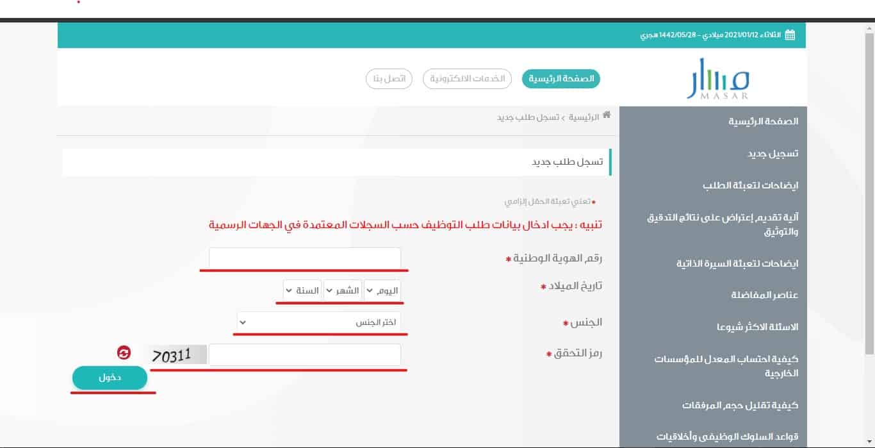Select تسجيل جديد in the sidebar

[x=773, y=154]
